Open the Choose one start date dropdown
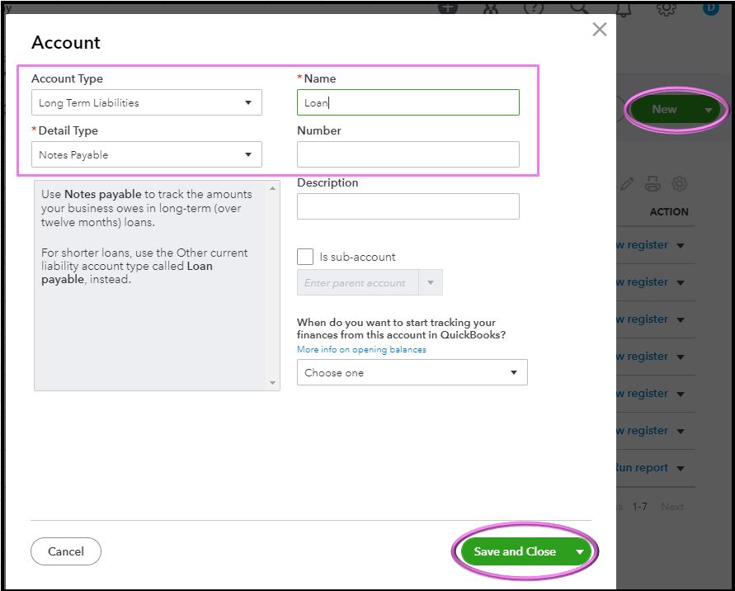Screen dimensions: 735x591 412,373
